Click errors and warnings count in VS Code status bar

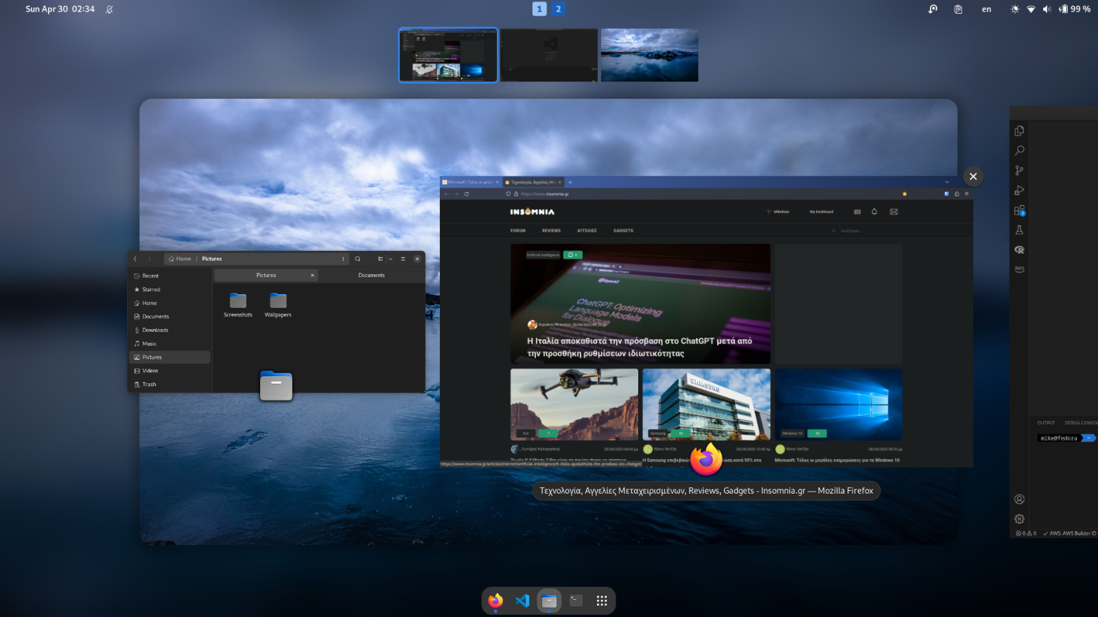point(1026,533)
